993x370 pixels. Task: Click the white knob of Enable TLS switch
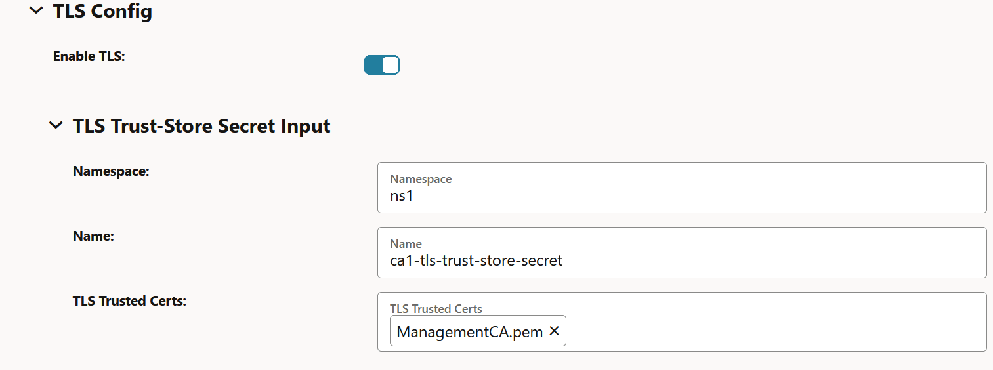390,65
